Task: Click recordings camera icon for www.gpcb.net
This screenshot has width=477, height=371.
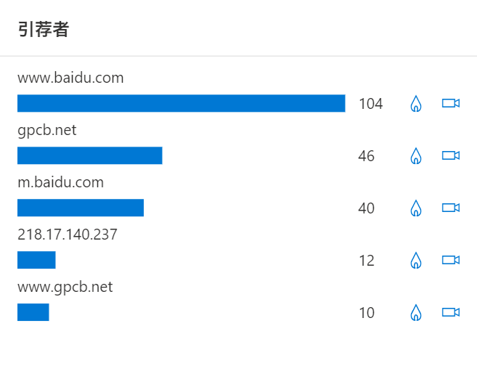Action: [451, 313]
